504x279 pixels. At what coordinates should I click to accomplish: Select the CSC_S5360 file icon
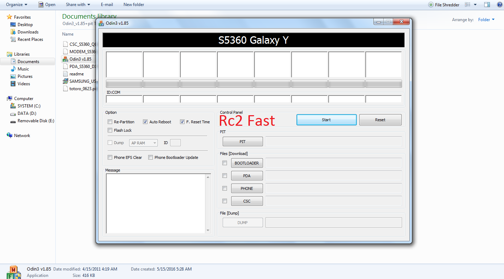(x=65, y=44)
